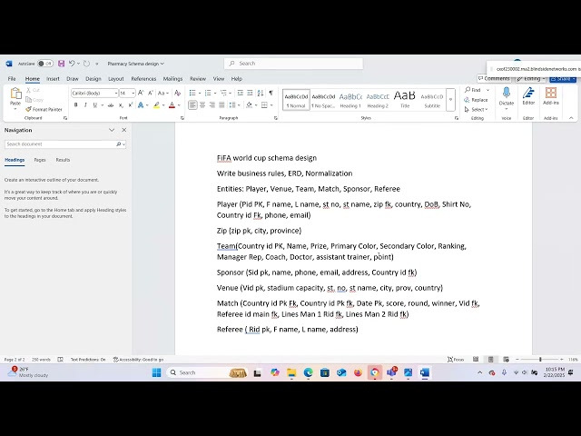Align text left
581x436 pixels.
(192, 105)
